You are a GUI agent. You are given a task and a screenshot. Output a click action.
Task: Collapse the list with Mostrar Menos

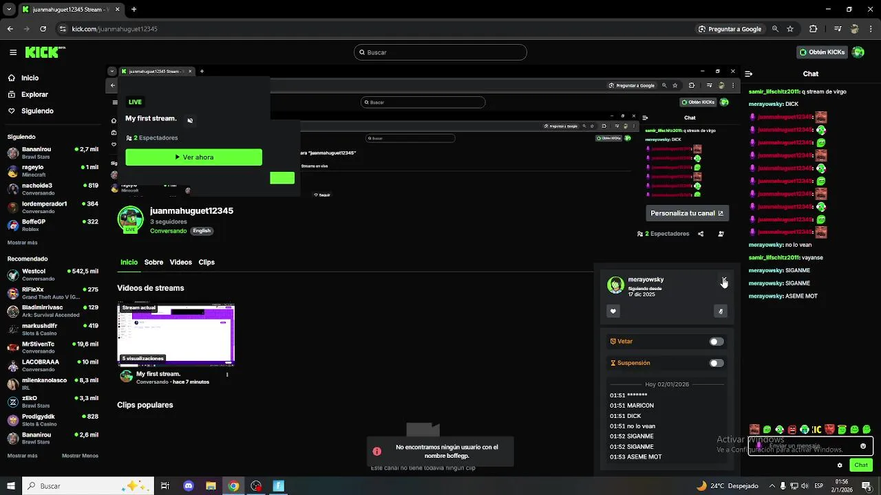pos(80,456)
